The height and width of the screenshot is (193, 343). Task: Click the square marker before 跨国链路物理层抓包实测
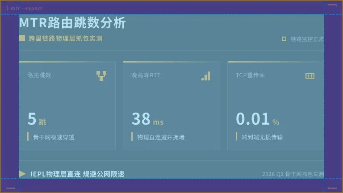(x=22, y=38)
